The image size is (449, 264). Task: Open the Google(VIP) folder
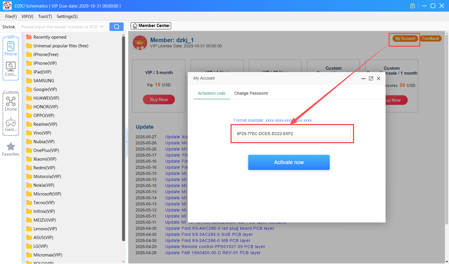click(42, 89)
